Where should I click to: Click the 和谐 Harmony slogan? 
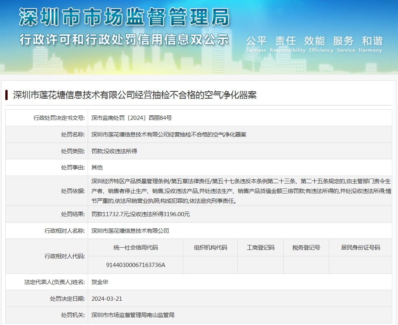click(x=370, y=44)
